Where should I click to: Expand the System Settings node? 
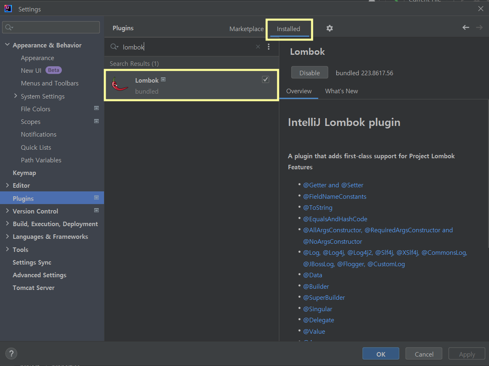coord(16,96)
